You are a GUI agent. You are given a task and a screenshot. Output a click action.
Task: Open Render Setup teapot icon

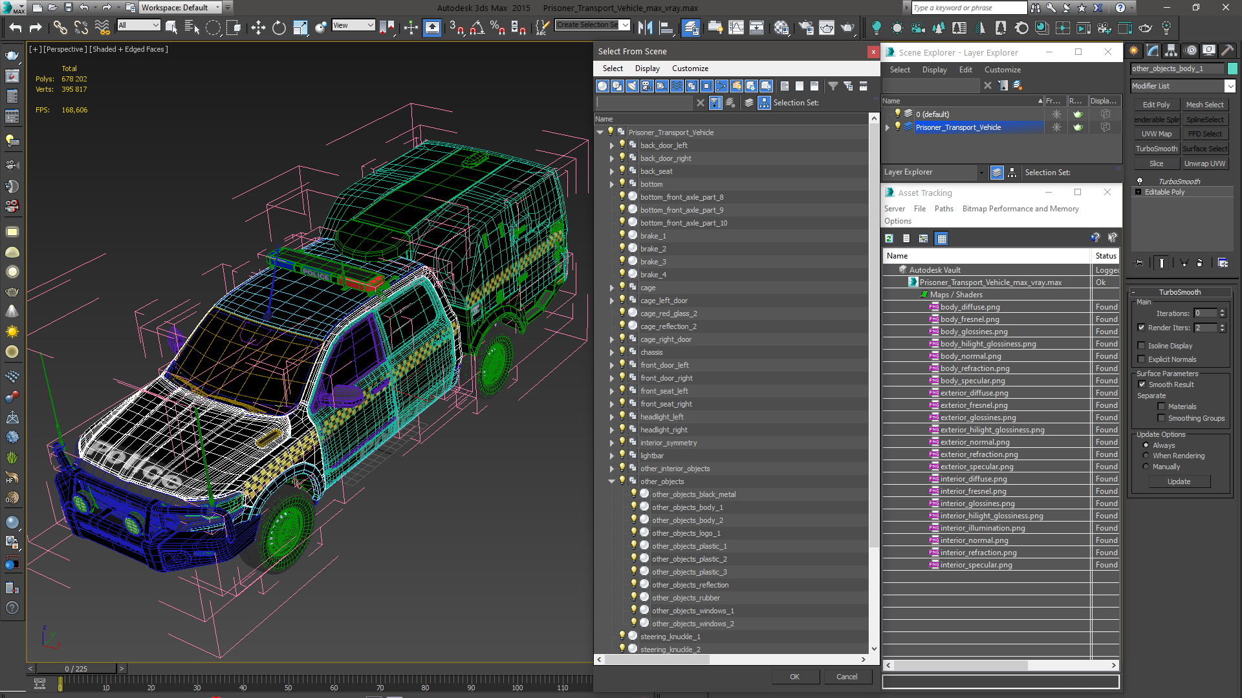pos(806,27)
